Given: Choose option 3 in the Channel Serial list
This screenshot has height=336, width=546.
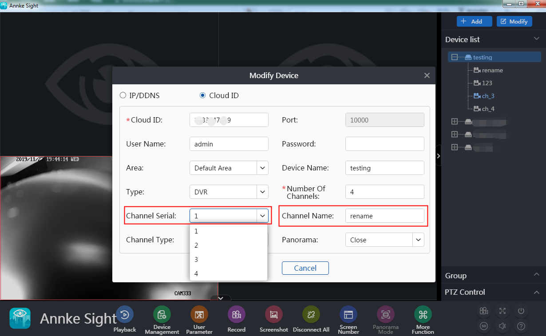Looking at the screenshot, I should (229, 260).
